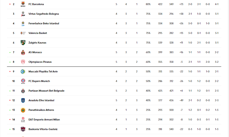Click the Fenerbahce Beko Istanbul crest

(x=23, y=24)
